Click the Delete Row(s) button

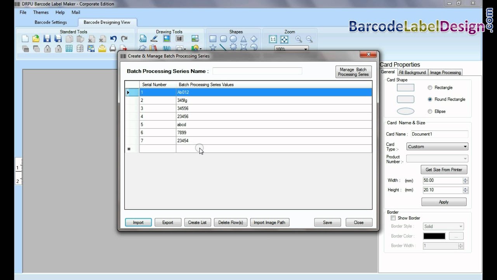[231, 222]
